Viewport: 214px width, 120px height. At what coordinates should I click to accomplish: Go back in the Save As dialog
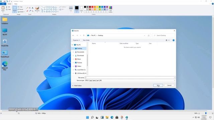pyautogui.click(x=73, y=35)
